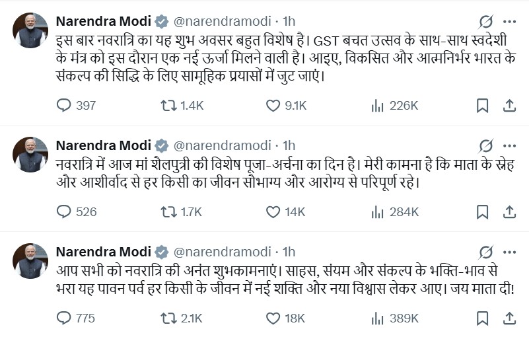The image size is (529, 337).
Task: Repost the tweet with 1.7K reposts
Action: pyautogui.click(x=168, y=211)
